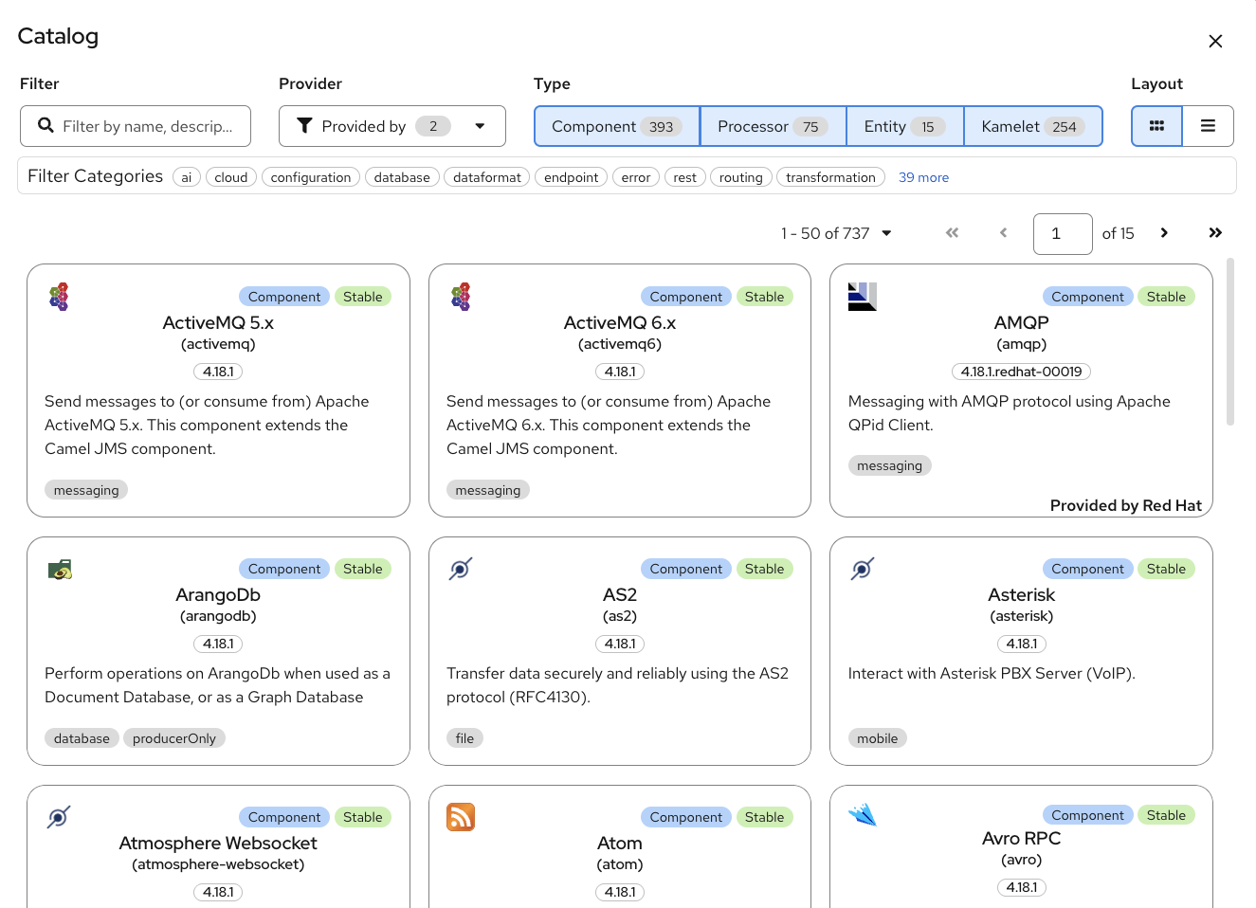Select the Atom card title

point(620,844)
